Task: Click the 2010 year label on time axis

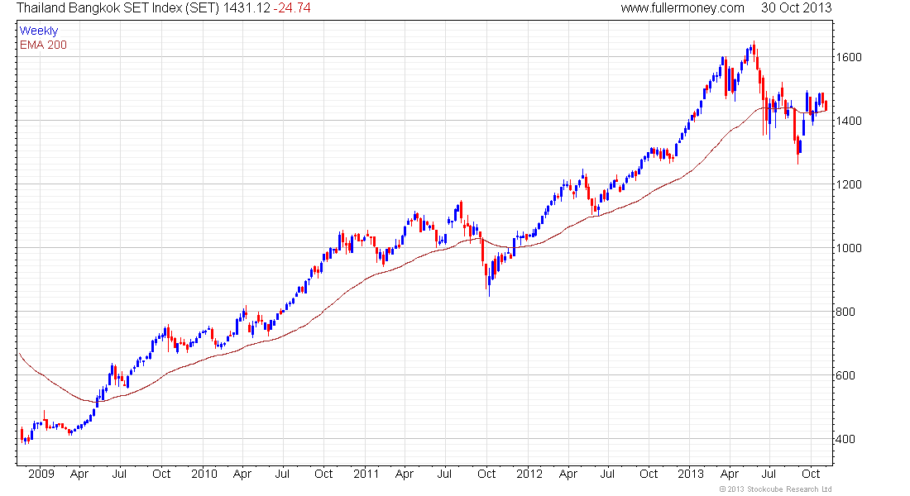Action: point(204,474)
